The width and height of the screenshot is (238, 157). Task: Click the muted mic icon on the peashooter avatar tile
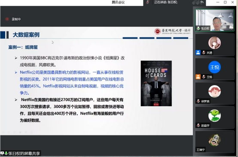click(x=198, y=126)
